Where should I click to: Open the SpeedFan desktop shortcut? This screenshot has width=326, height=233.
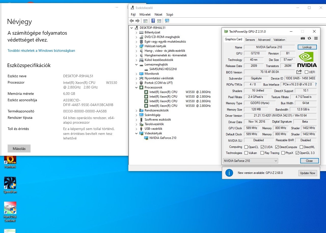point(10,185)
